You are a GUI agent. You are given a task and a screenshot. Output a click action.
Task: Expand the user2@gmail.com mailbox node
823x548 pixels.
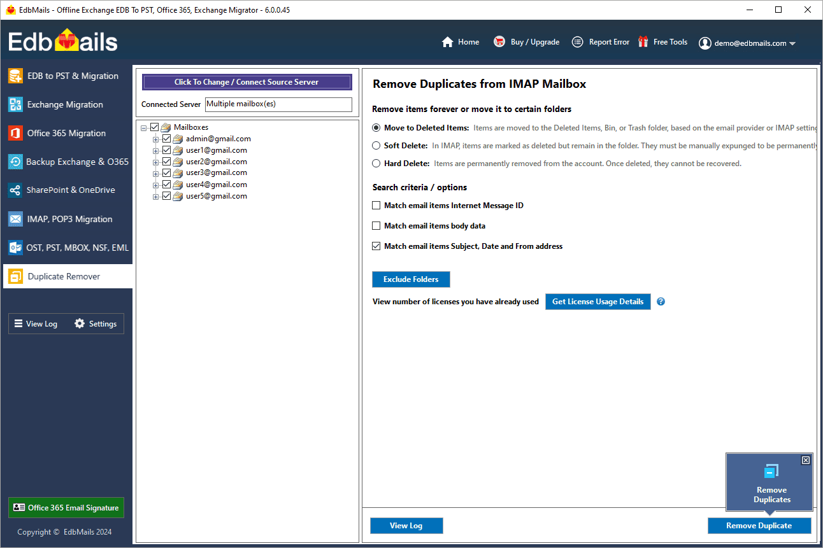coord(155,162)
